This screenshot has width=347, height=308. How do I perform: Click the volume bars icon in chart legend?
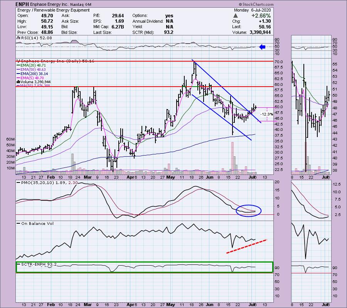[x=19, y=82]
